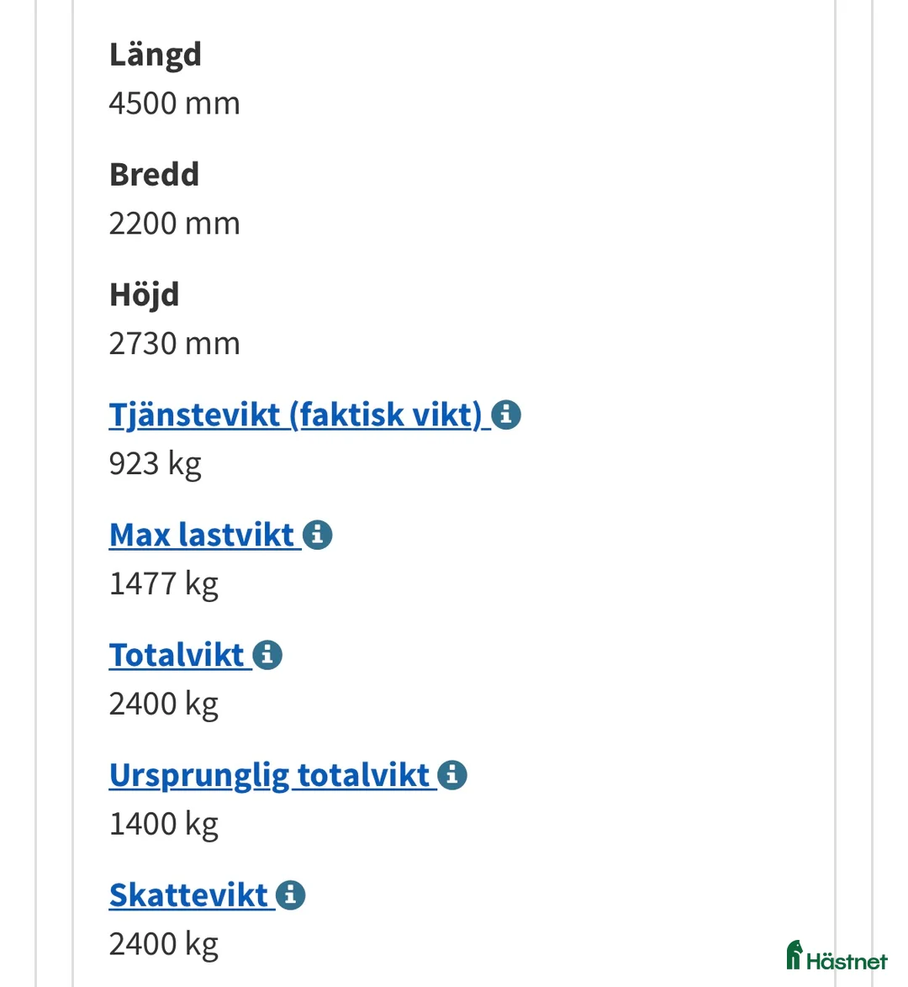Open info icon beside Ursprunglig totalvikt
The width and height of the screenshot is (908, 987).
pyautogui.click(x=451, y=774)
